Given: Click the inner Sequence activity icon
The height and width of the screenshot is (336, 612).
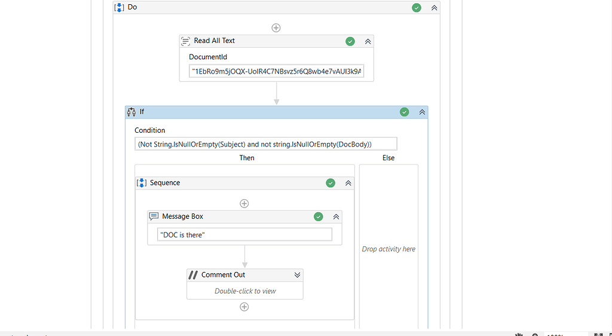Looking at the screenshot, I should (142, 183).
